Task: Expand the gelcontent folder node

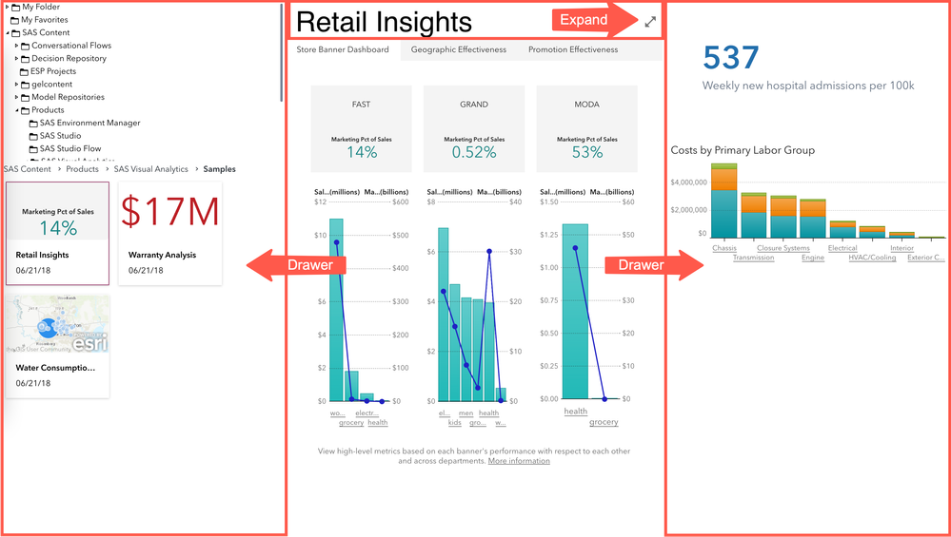Action: (16, 85)
